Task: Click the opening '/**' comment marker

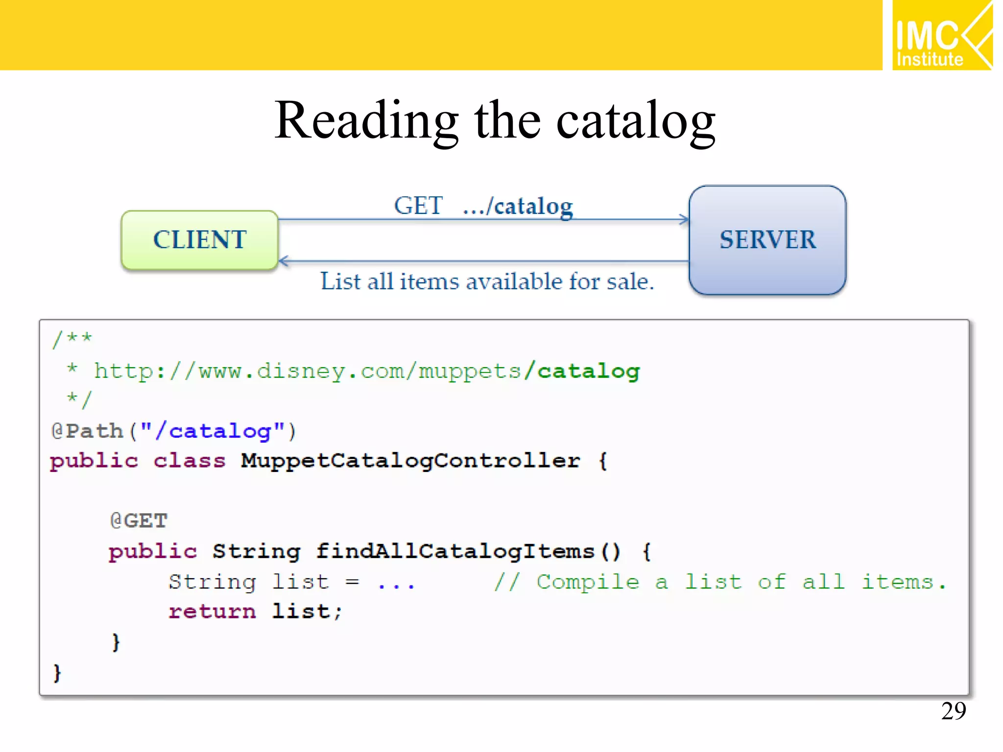Action: tap(72, 339)
